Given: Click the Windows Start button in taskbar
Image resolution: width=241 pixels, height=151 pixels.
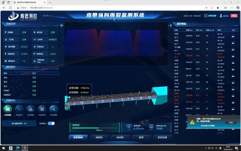Looking at the screenshot, I should [3, 148].
